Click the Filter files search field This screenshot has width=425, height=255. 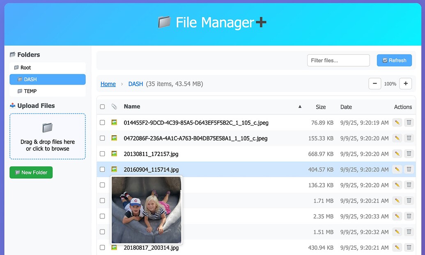338,60
